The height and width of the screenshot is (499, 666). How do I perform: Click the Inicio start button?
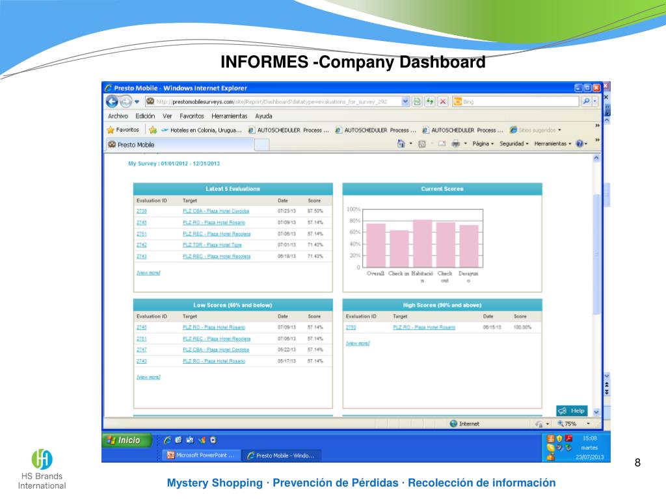127,440
